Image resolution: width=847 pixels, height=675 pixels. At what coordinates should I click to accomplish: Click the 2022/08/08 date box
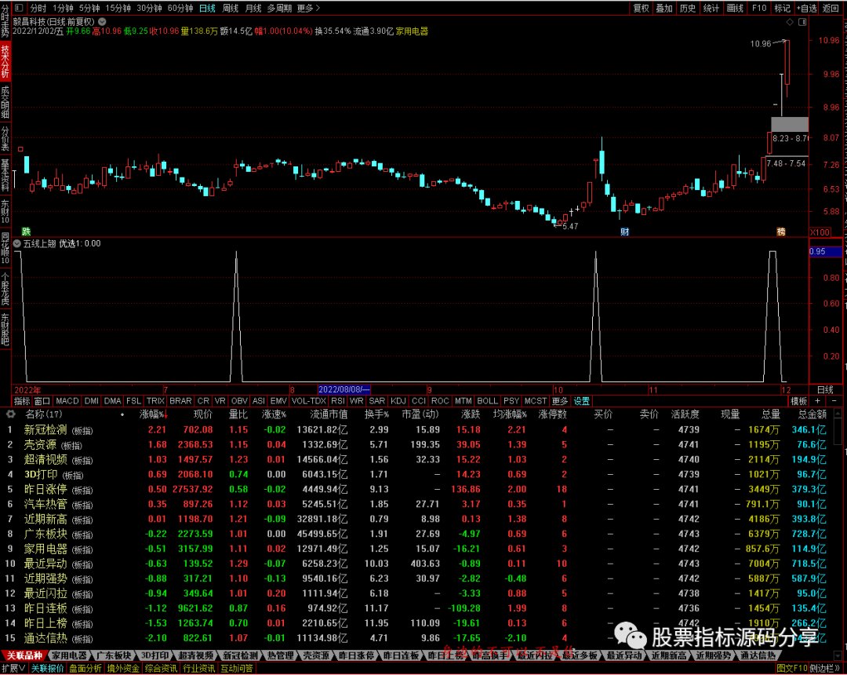344,389
